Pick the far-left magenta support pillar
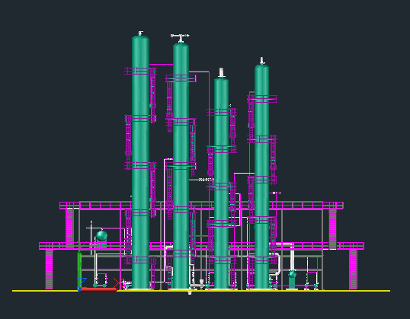Screen dimensions: 410x319 (50, 270)
